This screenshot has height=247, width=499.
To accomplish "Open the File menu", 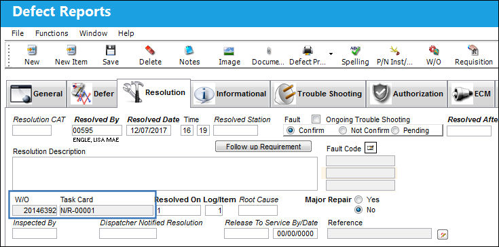I will coord(18,33).
